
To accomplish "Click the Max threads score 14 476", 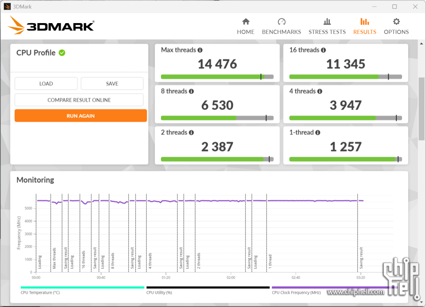I will pyautogui.click(x=217, y=64).
